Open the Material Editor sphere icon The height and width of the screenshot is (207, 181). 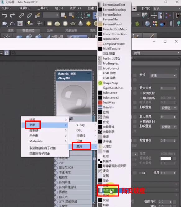(x=147, y=24)
